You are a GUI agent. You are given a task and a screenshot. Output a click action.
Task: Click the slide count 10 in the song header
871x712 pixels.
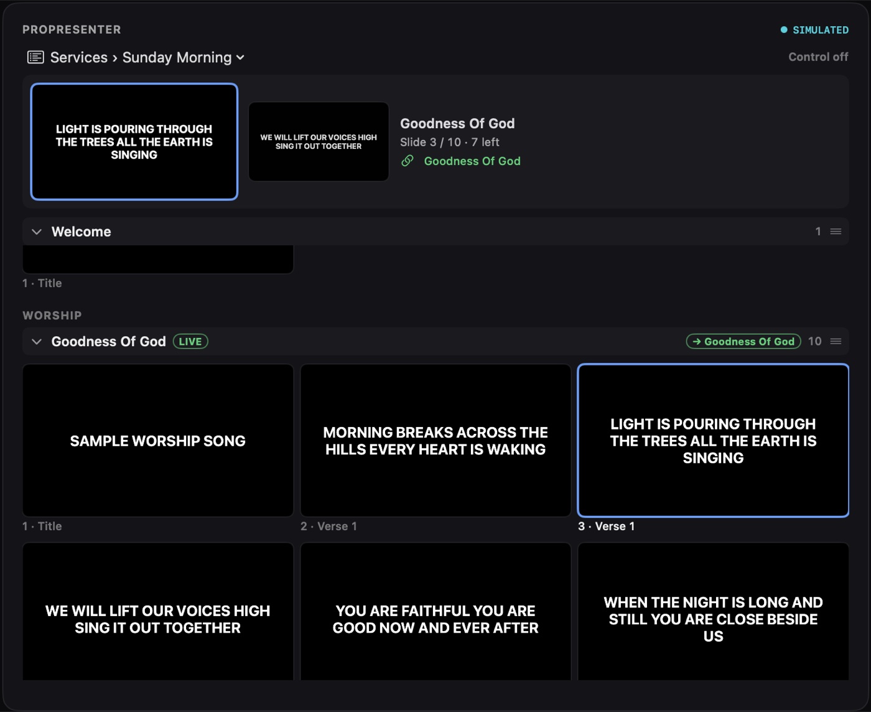tap(815, 342)
